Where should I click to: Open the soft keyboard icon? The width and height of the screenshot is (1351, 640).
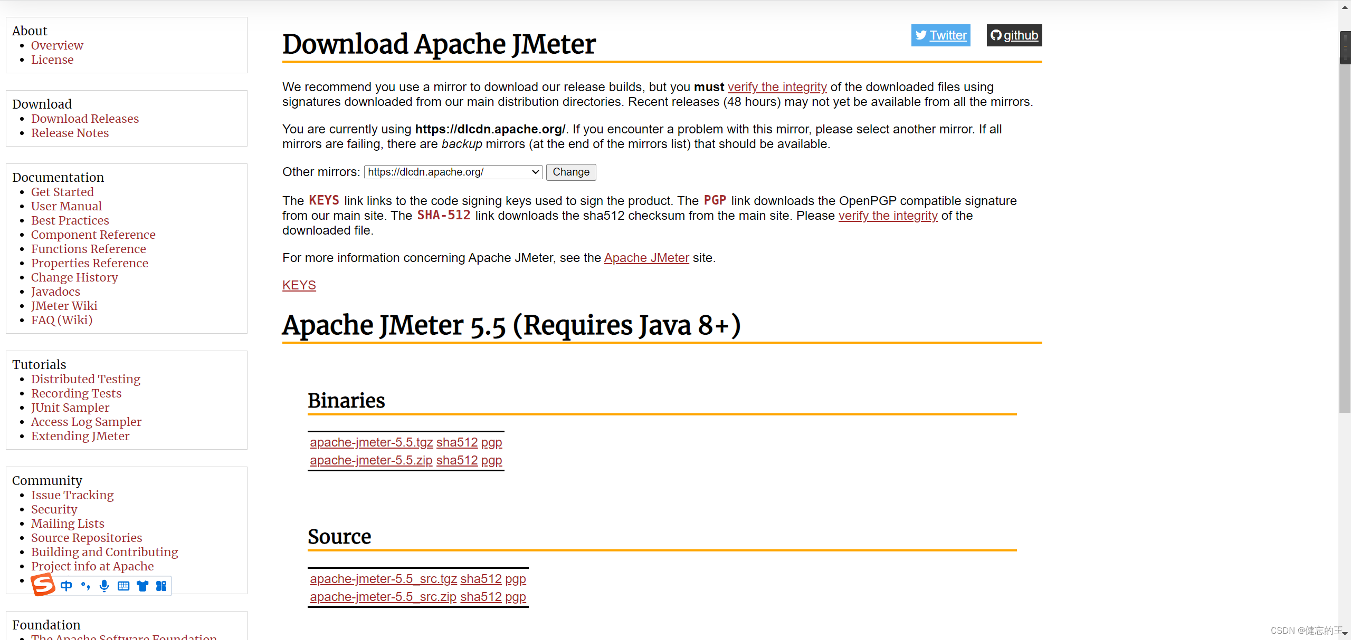point(123,586)
